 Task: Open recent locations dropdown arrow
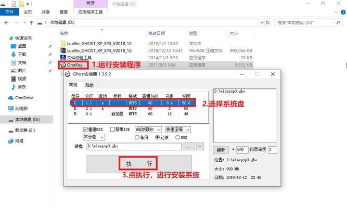(24, 22)
